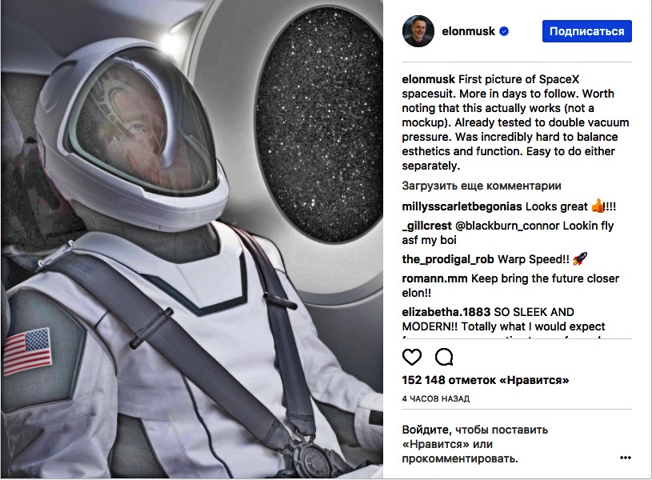The width and height of the screenshot is (652, 480).
Task: Visit millysscarletbegonias commenter profile
Action: [462, 206]
